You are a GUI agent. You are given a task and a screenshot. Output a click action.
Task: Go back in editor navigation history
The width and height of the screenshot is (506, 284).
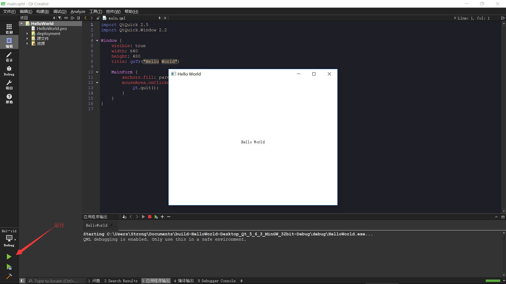[85, 18]
